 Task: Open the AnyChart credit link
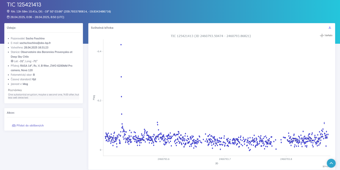pyautogui.click(x=326, y=166)
